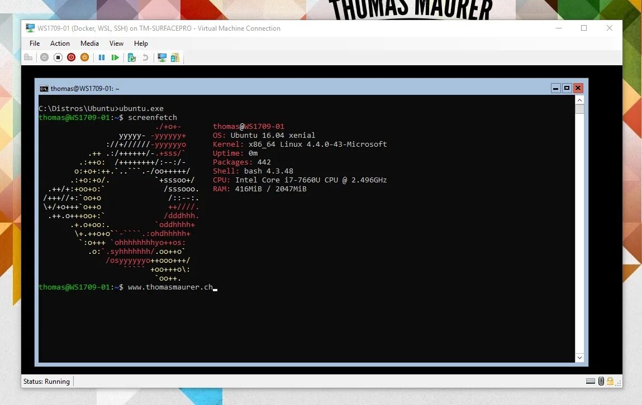
Task: Click the 'RAM: 416MiB / 2047MiB' line
Action: pos(260,189)
